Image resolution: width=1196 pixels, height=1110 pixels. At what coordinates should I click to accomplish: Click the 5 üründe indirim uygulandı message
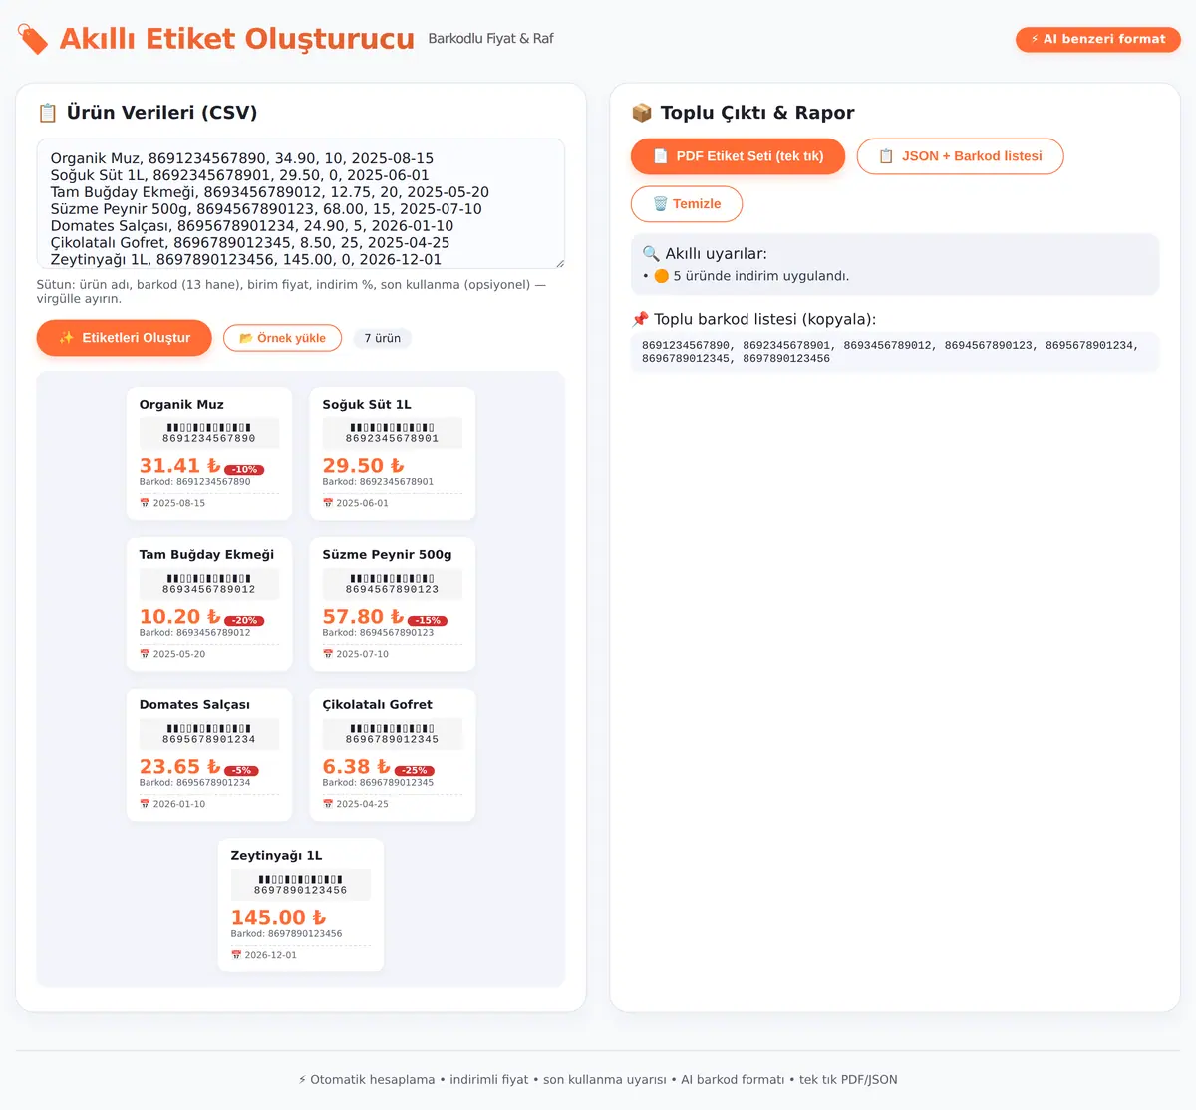[761, 276]
